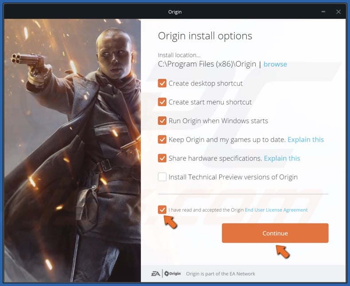Image resolution: width=350 pixels, height=286 pixels.
Task: Click the Battlefield soldier artwork image
Action: [x=73, y=151]
